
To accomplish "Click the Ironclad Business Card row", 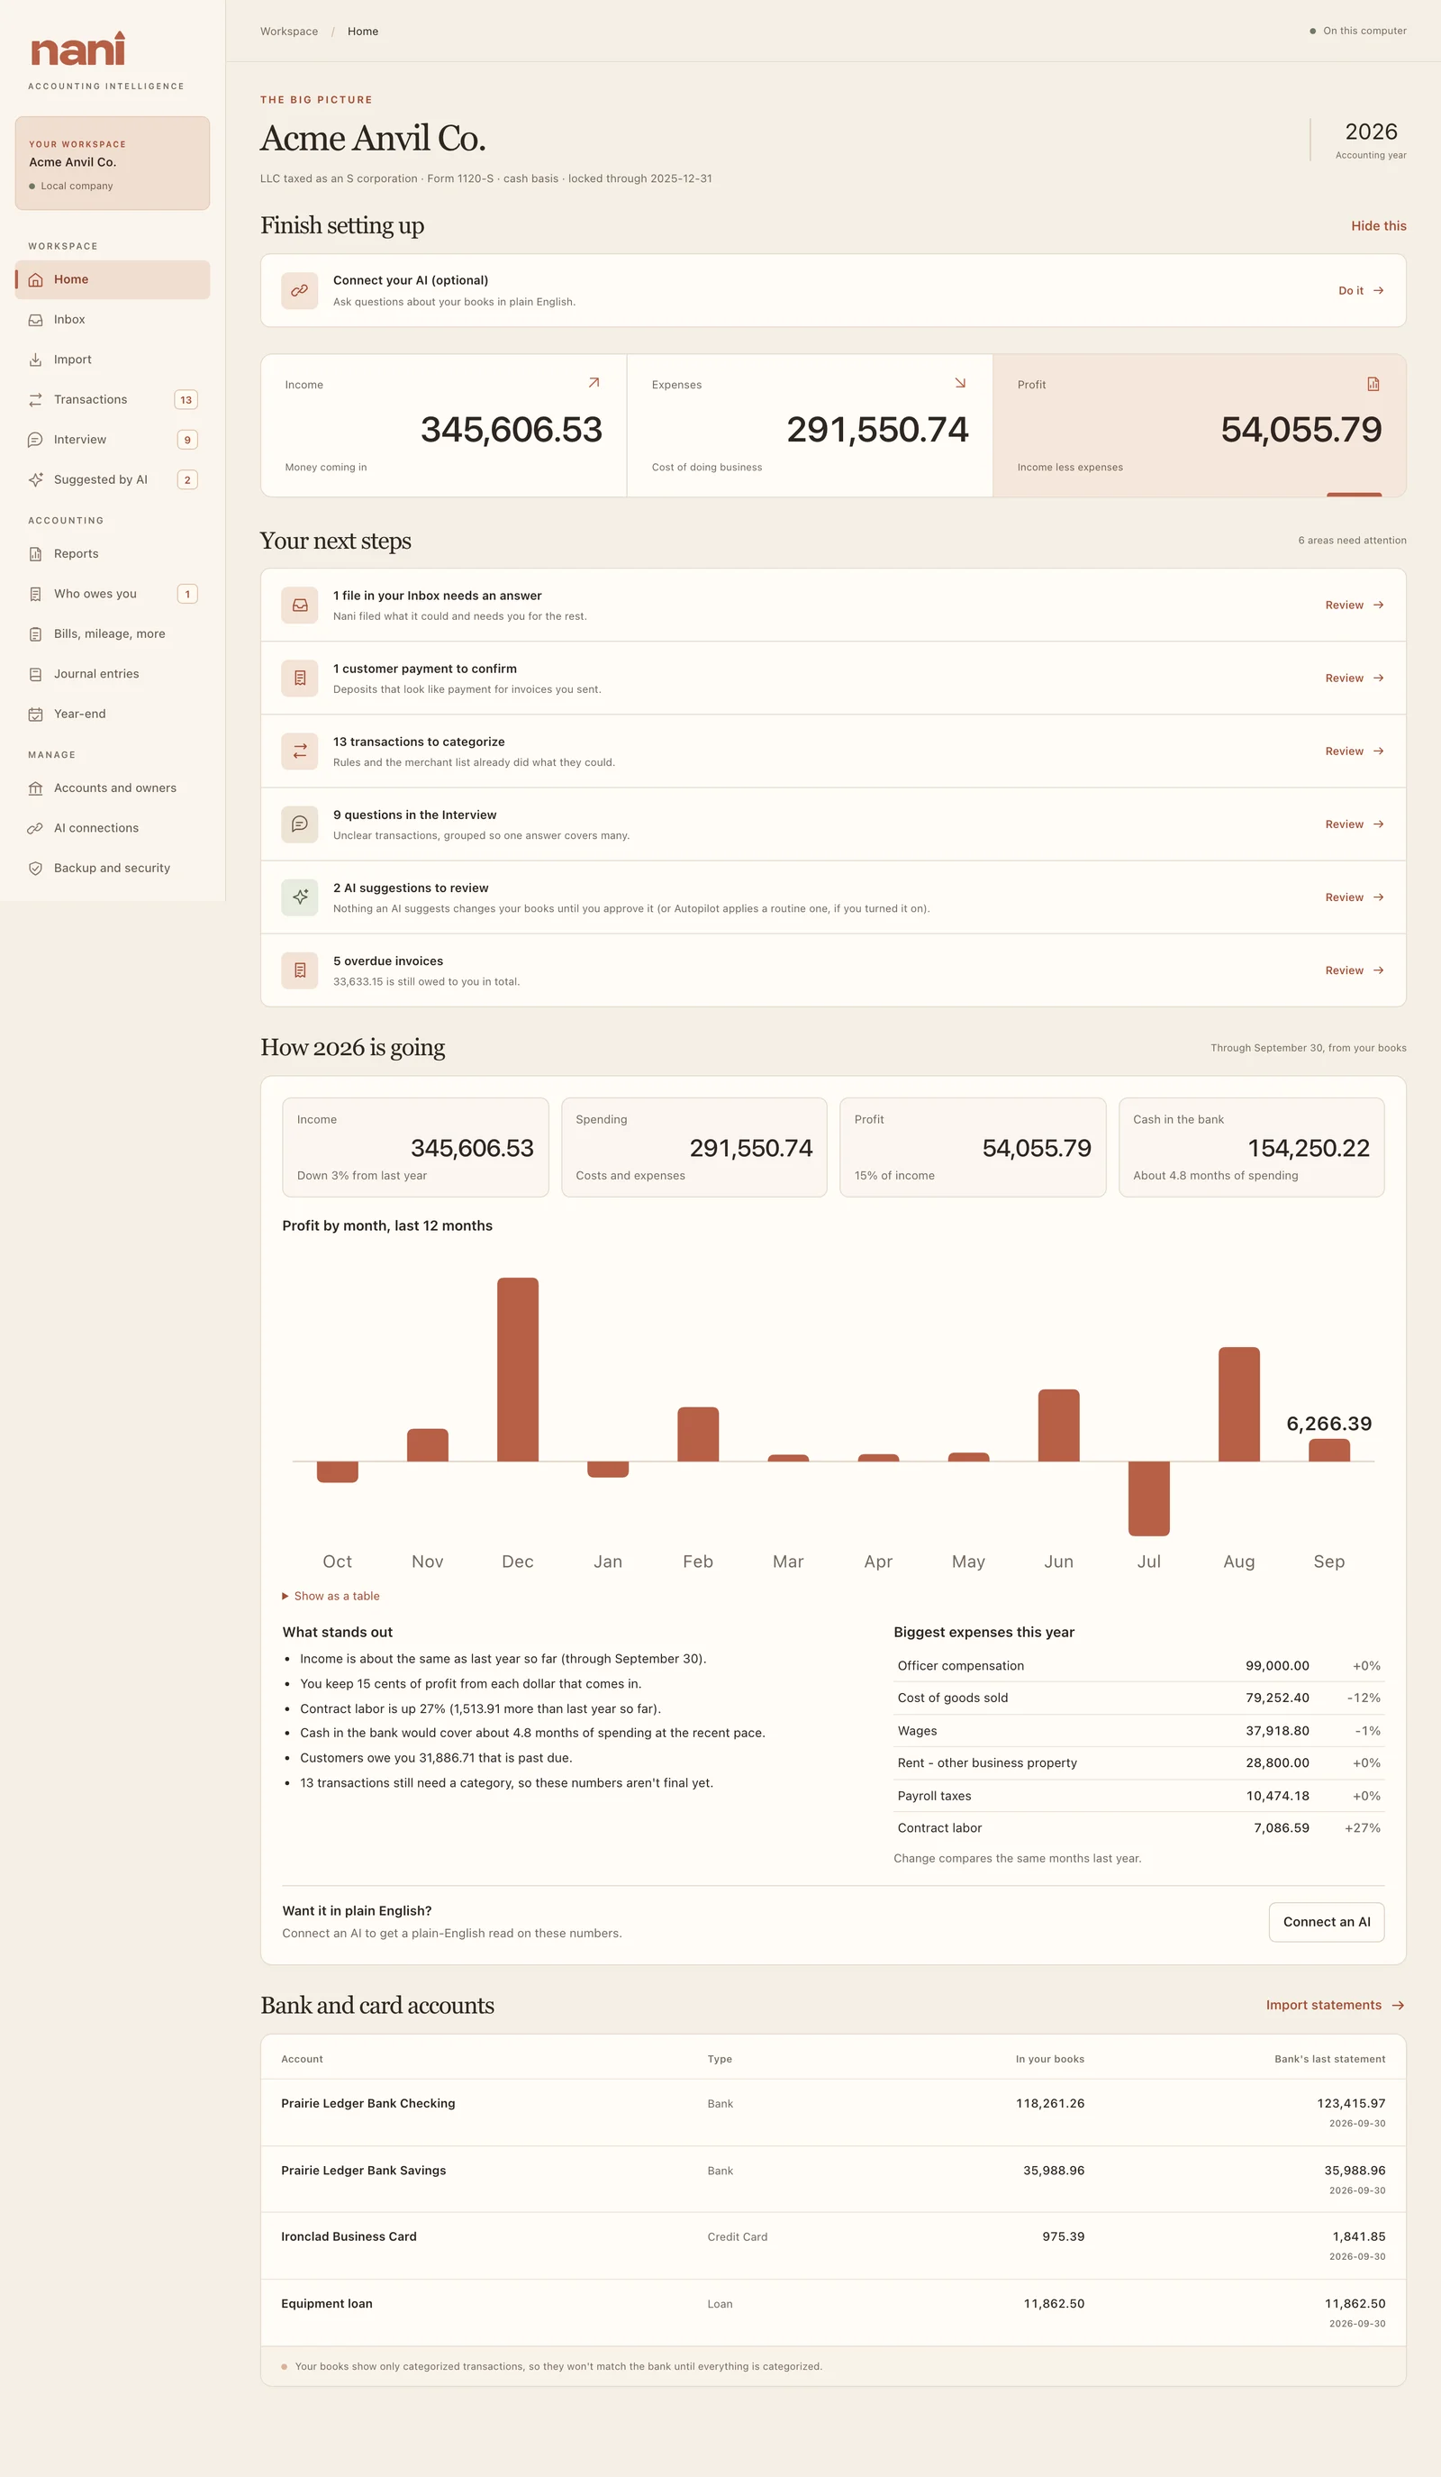I will 833,2246.
